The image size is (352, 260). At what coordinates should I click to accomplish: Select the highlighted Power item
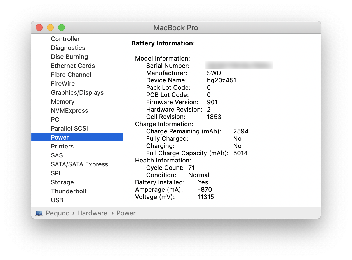pos(77,137)
